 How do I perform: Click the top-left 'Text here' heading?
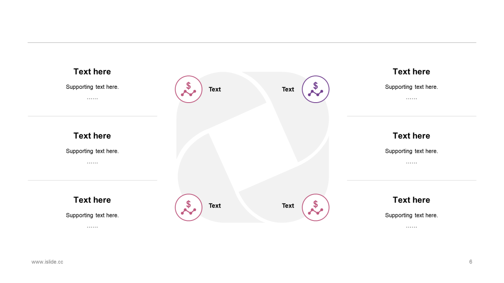pyautogui.click(x=92, y=72)
